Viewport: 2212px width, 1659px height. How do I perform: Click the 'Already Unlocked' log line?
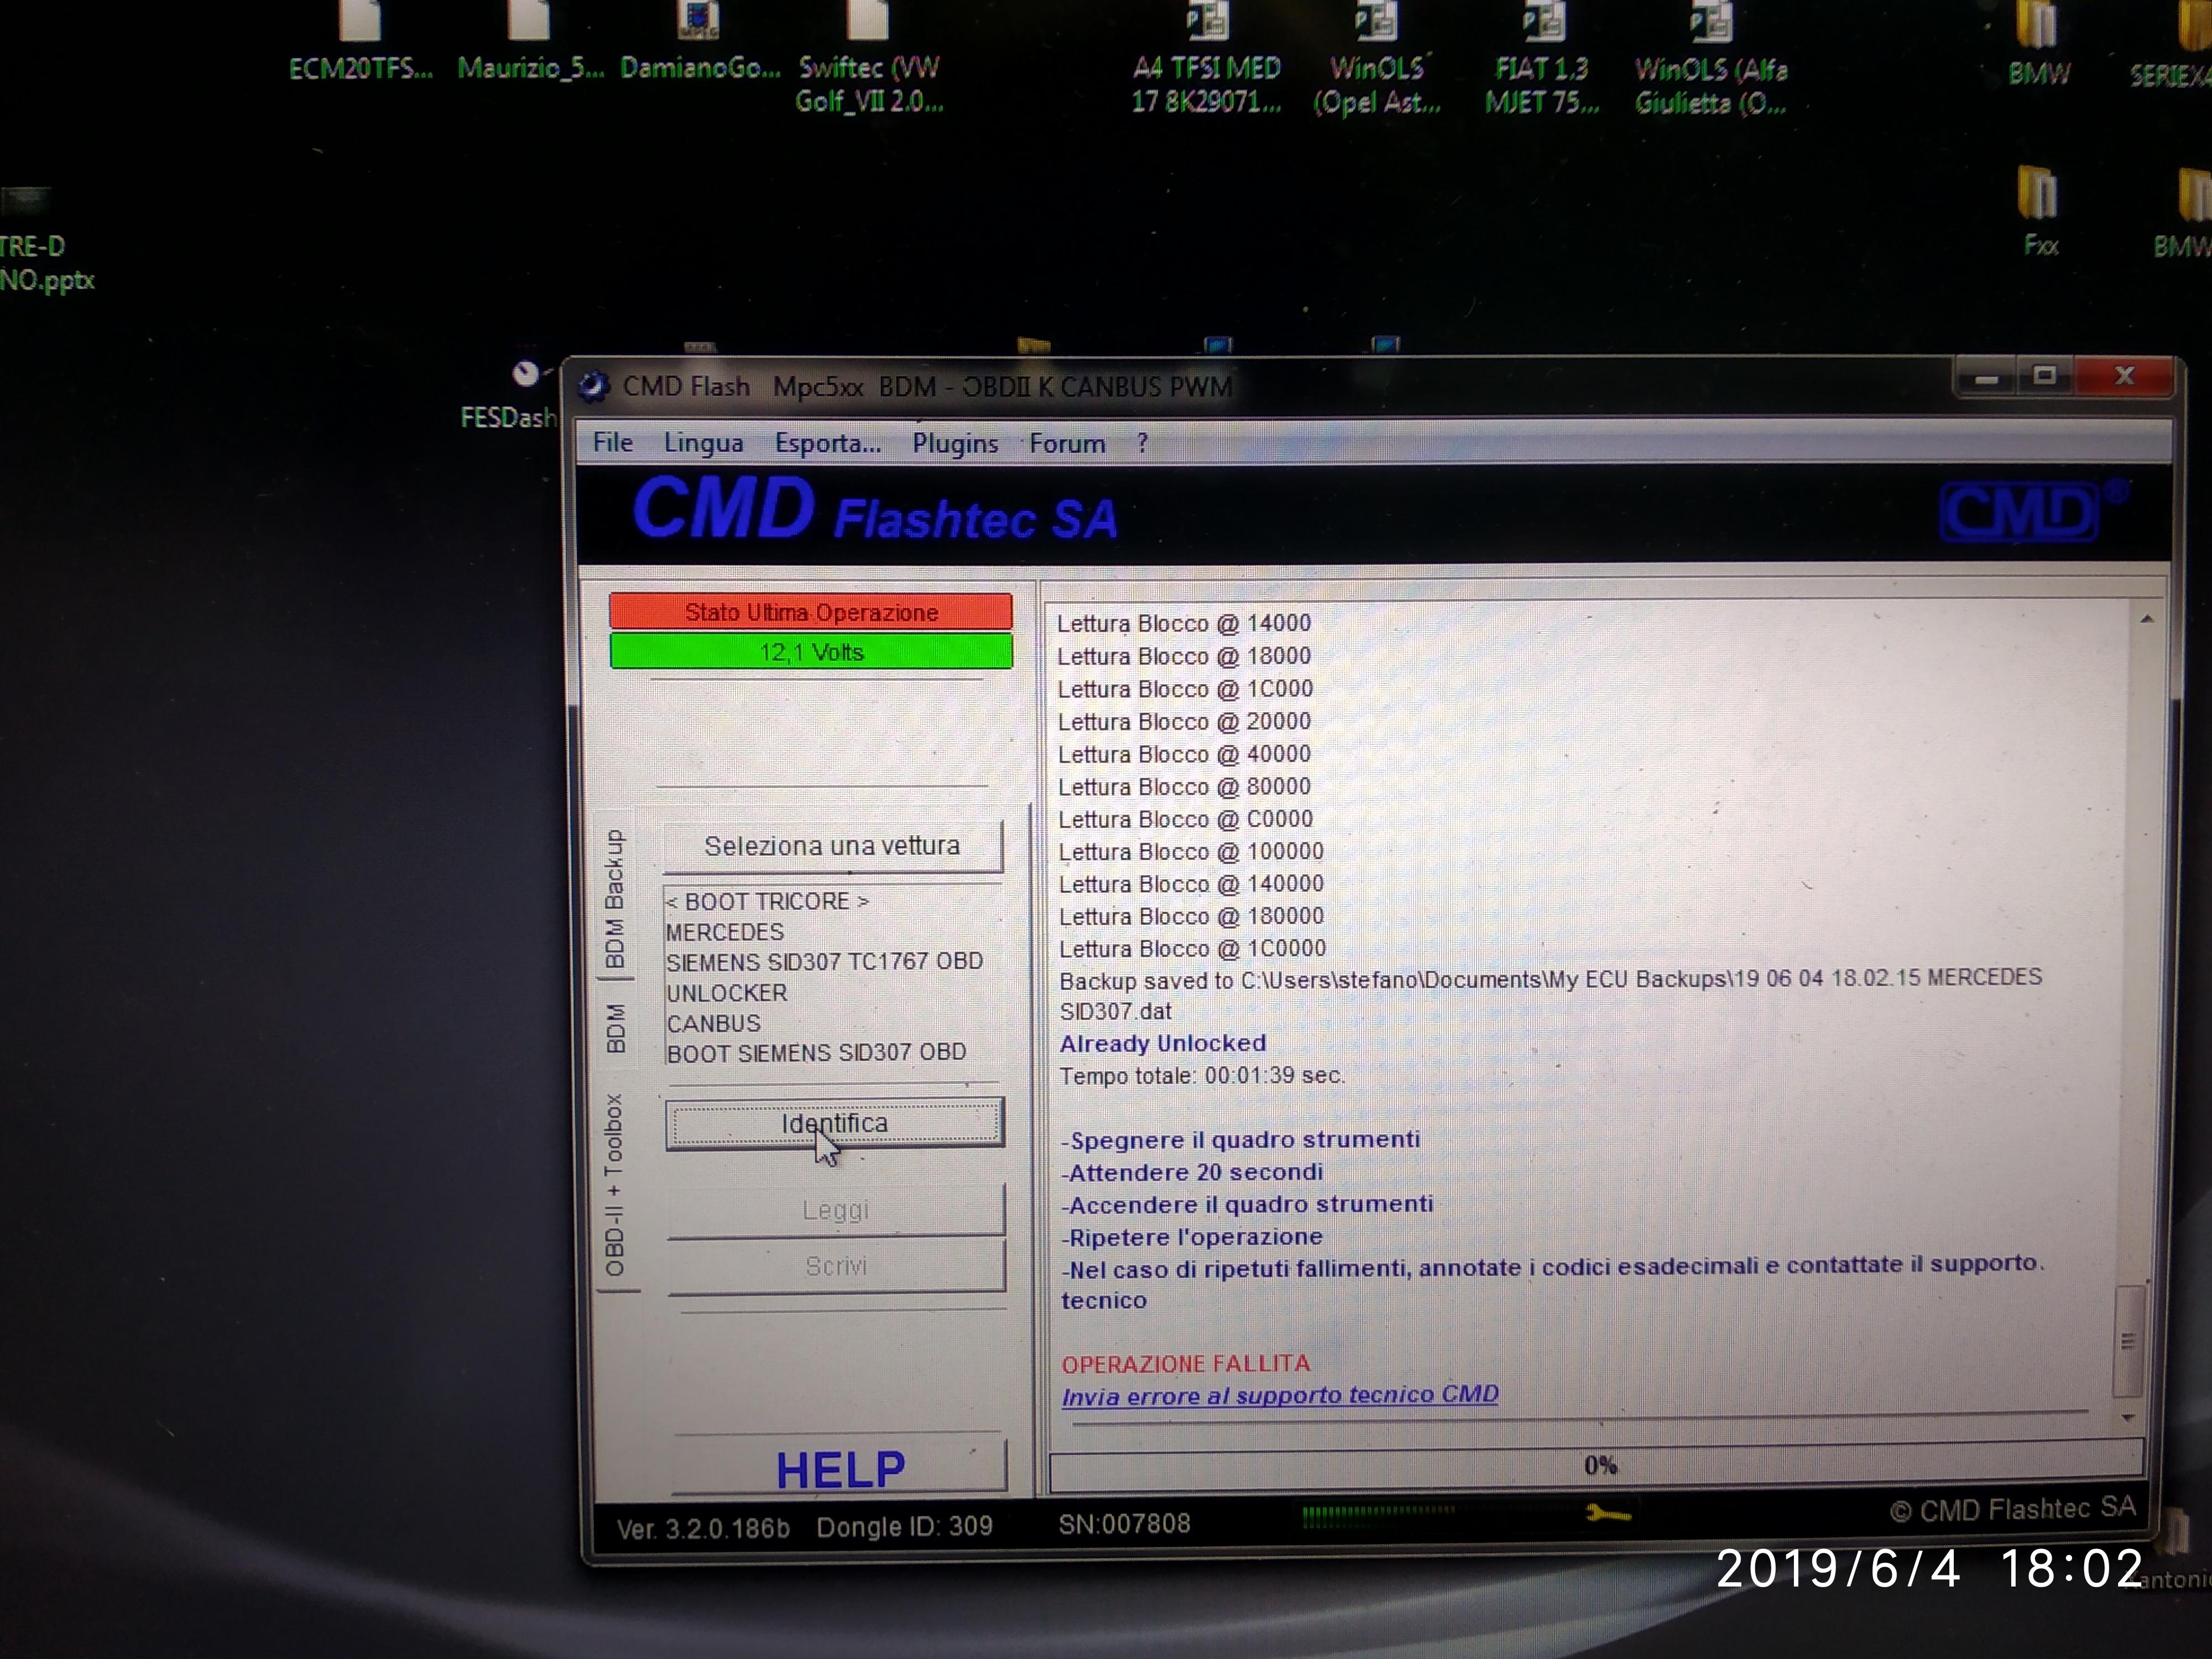(x=1163, y=1043)
